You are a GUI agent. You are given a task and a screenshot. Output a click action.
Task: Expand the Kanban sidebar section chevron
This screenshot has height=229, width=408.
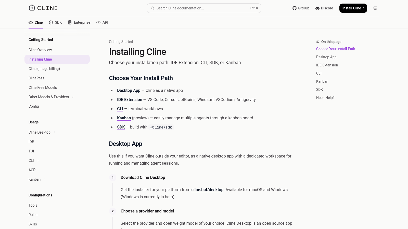pyautogui.click(x=45, y=179)
